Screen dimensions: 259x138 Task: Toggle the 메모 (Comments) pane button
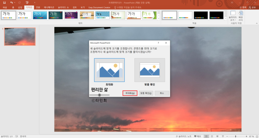pyautogui.click(x=198, y=136)
